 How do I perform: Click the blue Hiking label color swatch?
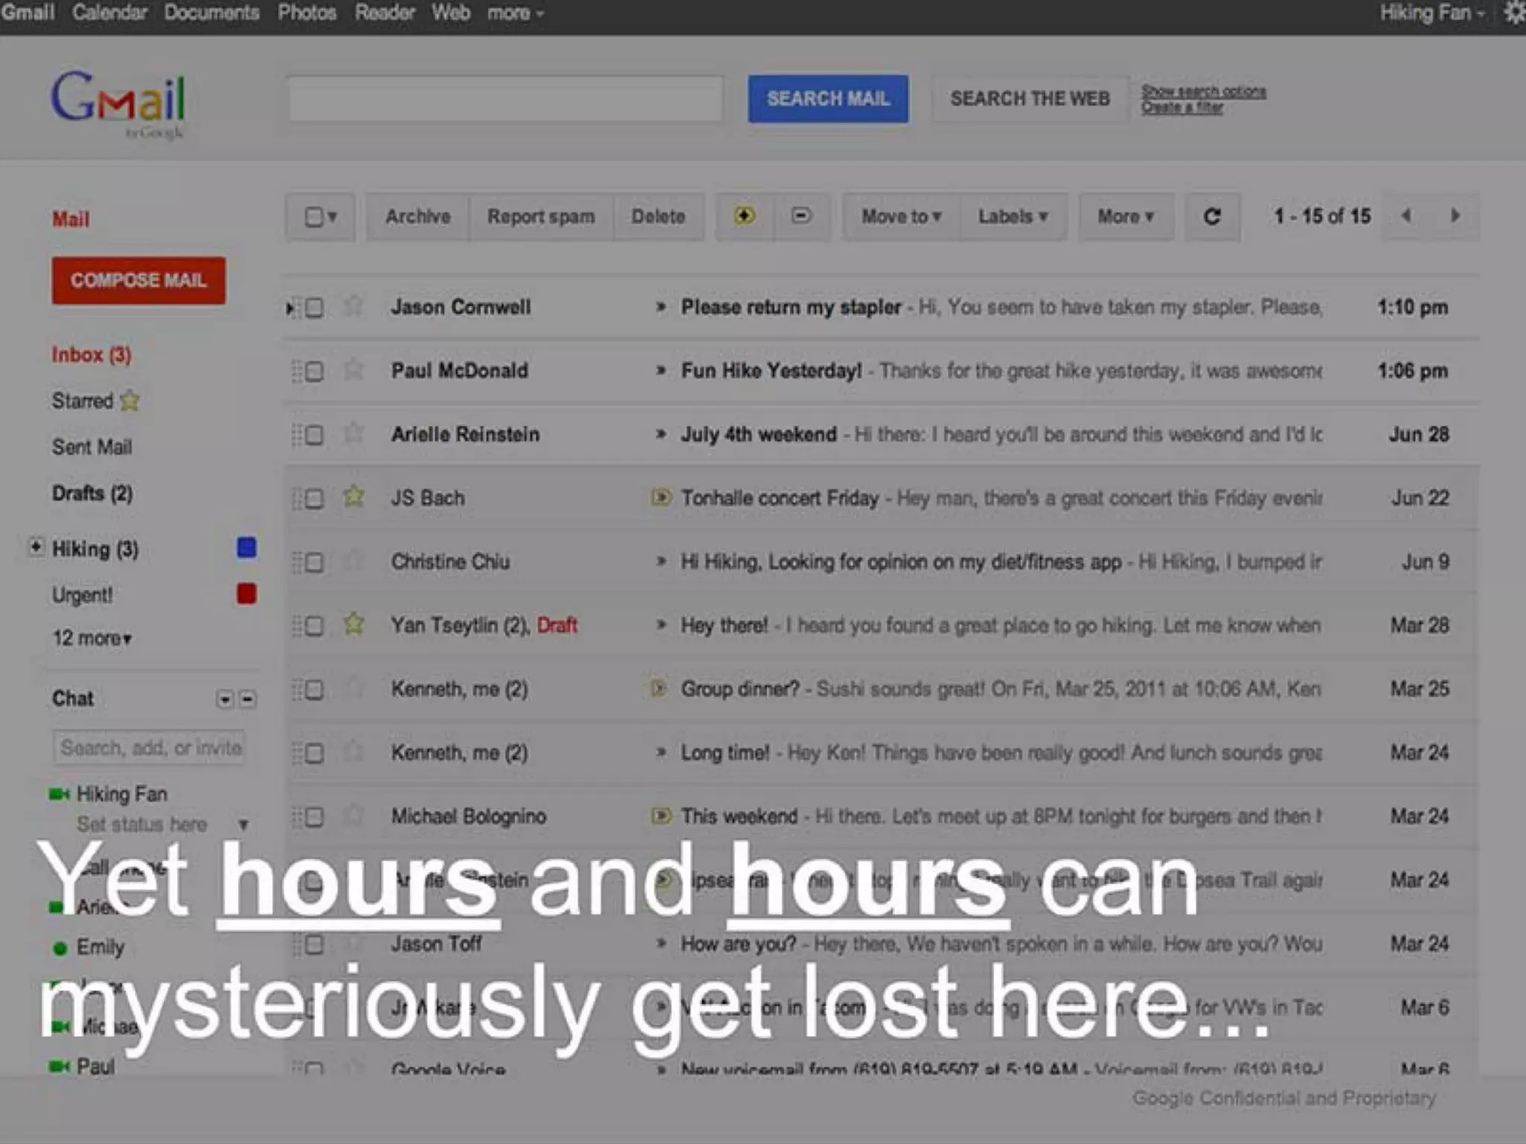click(x=247, y=548)
